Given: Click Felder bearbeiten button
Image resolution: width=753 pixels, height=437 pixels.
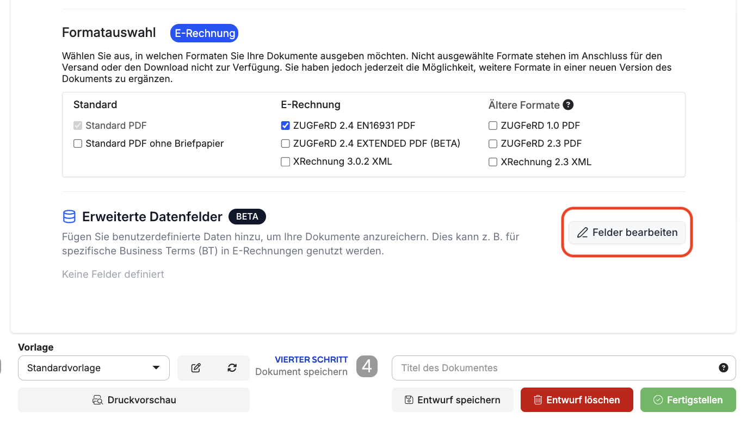Looking at the screenshot, I should pos(627,233).
